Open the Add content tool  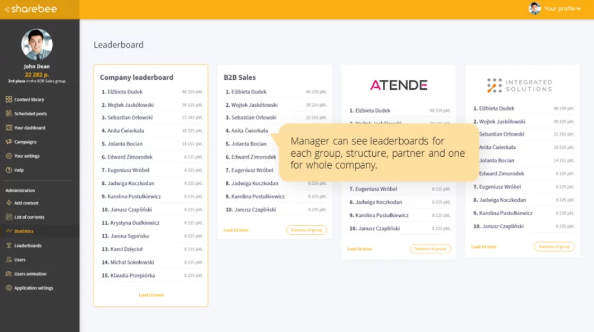(x=27, y=203)
